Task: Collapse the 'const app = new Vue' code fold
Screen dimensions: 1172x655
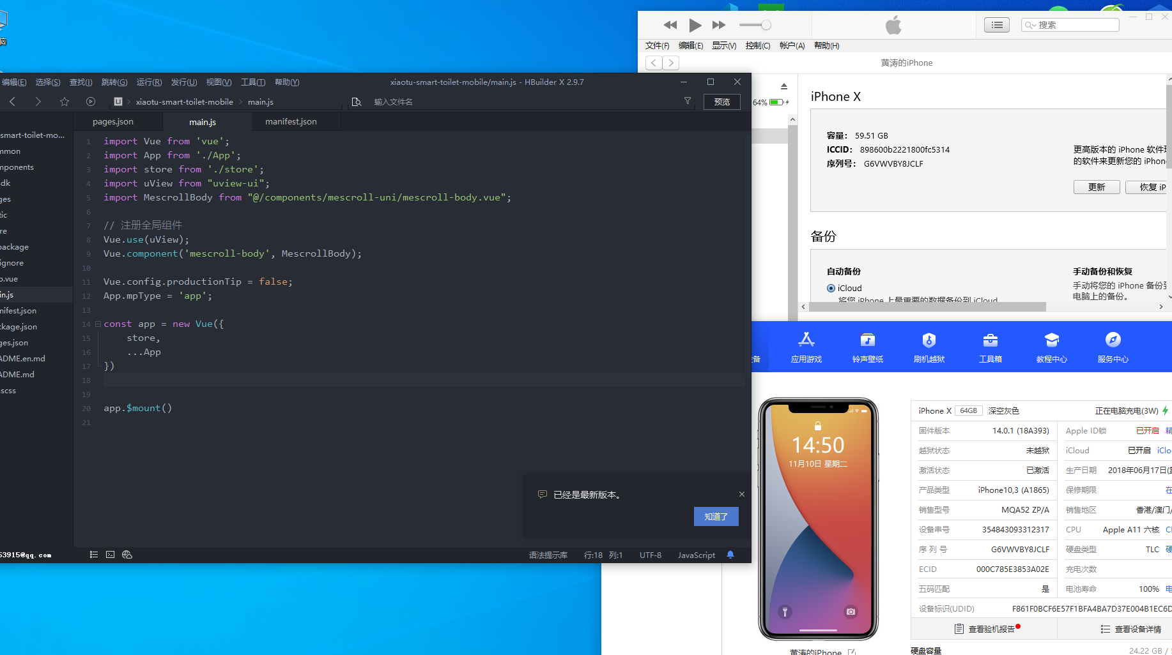Action: tap(98, 324)
